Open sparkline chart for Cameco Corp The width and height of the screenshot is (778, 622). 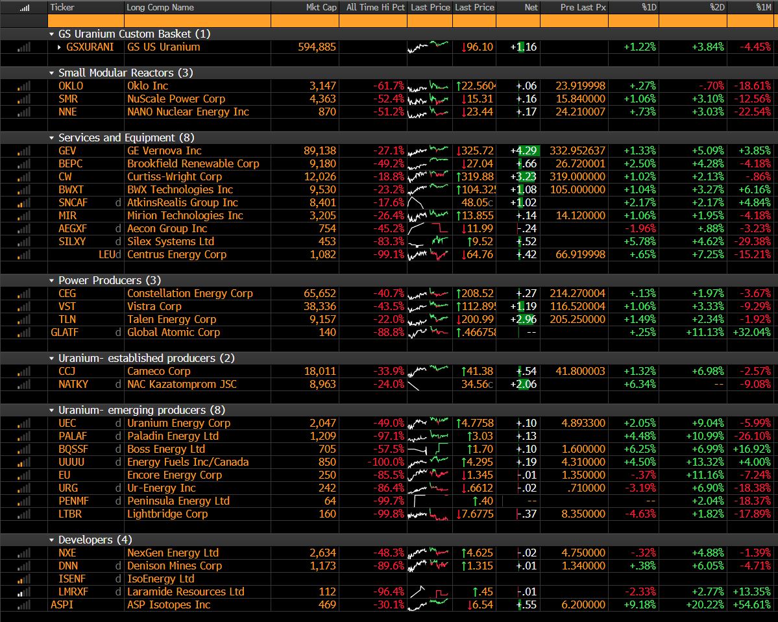click(429, 371)
